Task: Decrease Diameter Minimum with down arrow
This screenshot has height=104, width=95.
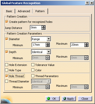Action: (x=48, y=46)
